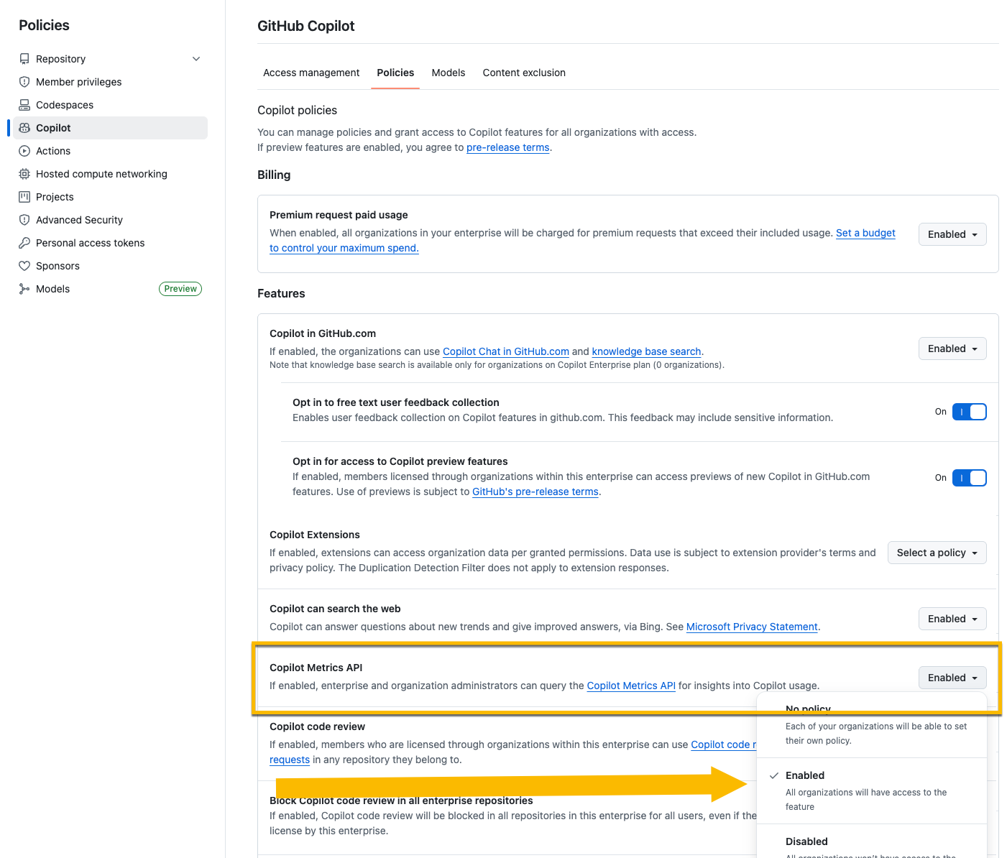This screenshot has width=1007, height=858.
Task: Click the Hosted compute networking chip icon
Action: pyautogui.click(x=24, y=174)
